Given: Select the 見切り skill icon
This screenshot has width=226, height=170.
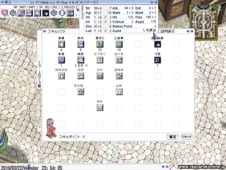Looking at the screenshot, I should (x=100, y=44).
